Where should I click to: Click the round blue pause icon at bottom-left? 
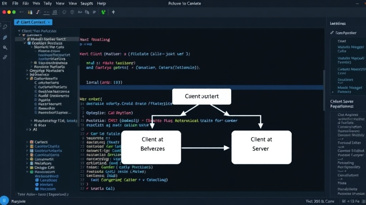4,200
